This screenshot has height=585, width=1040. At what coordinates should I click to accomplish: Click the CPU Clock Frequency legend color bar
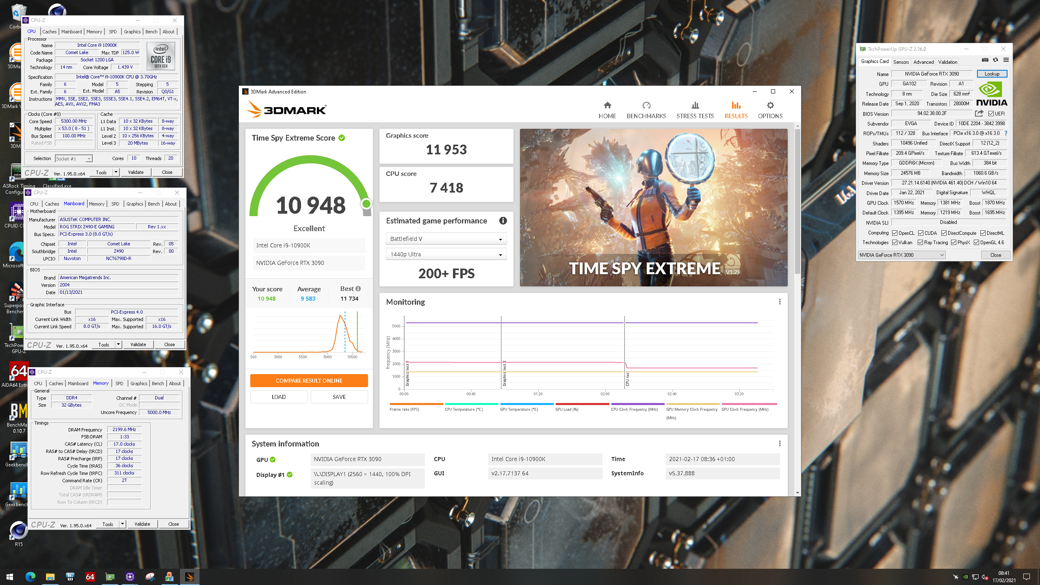pos(638,404)
